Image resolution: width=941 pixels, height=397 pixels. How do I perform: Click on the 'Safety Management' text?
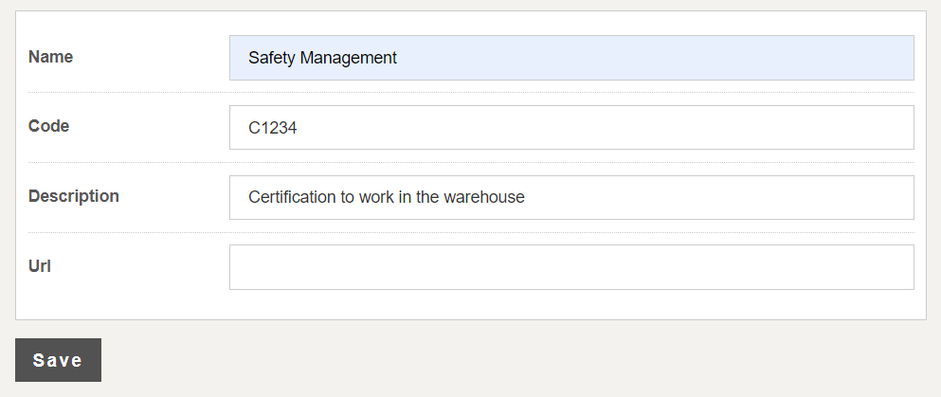(x=322, y=58)
